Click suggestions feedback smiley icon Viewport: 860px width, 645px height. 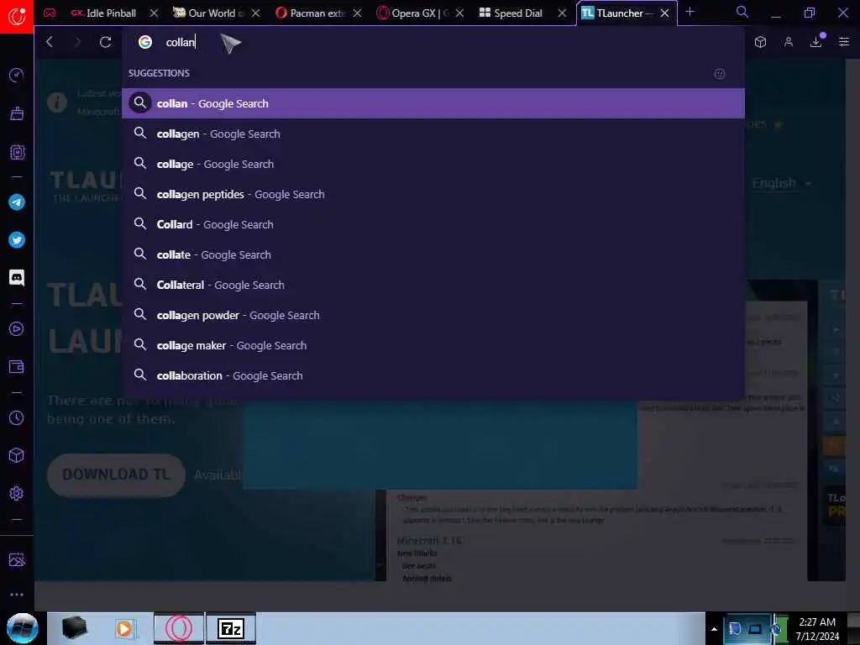click(720, 74)
